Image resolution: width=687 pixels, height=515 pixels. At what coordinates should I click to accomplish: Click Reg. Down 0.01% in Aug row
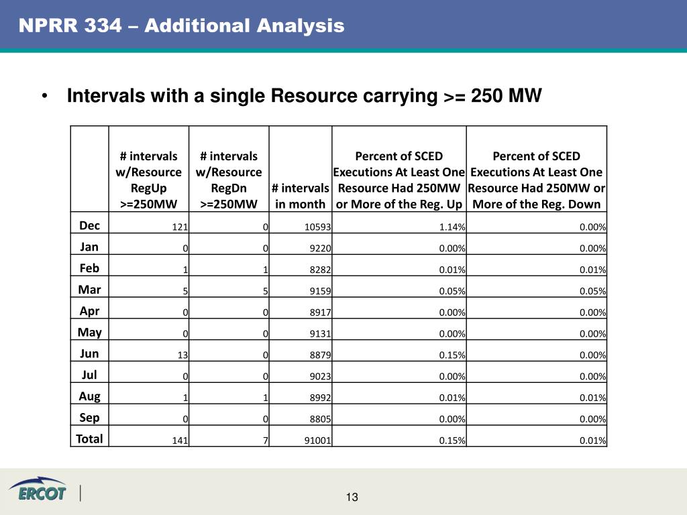593,398
